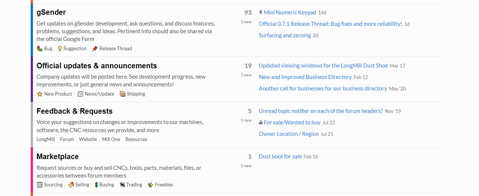Select the Shipping package tag
Image resolution: width=479 pixels, height=196 pixels.
point(133,94)
